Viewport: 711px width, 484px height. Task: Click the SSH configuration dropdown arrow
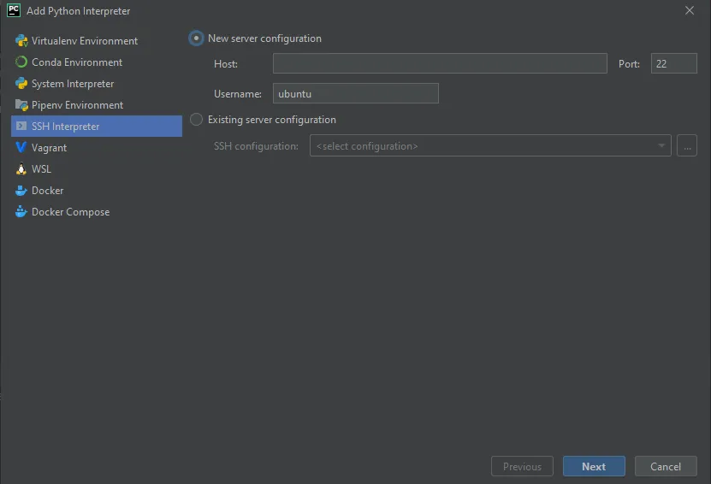(x=661, y=146)
